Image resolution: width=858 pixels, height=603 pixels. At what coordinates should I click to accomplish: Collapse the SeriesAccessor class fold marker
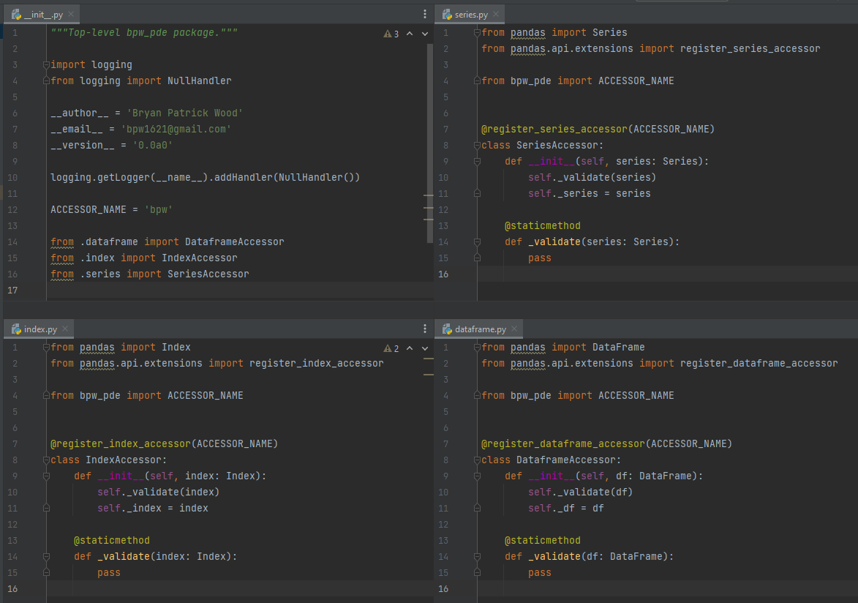[477, 145]
